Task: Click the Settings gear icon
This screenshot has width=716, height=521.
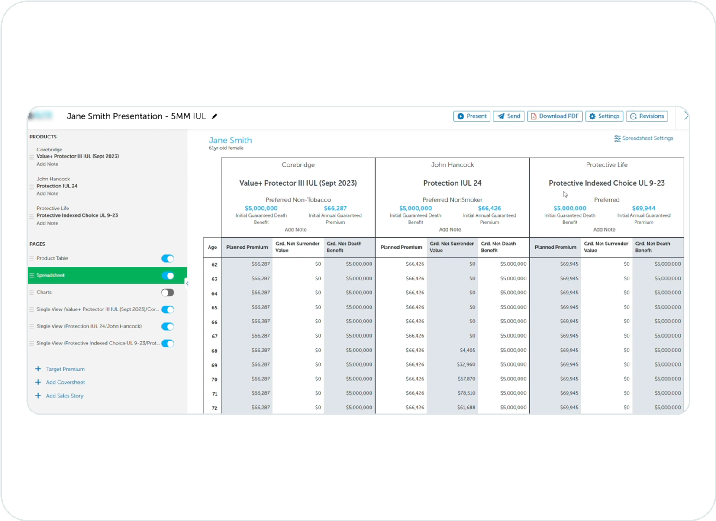Action: (593, 116)
